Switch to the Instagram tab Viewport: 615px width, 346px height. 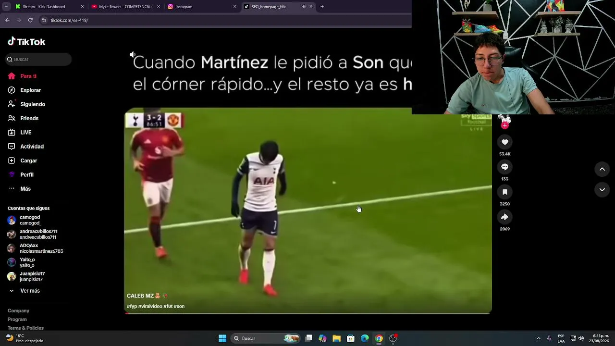[x=201, y=7]
